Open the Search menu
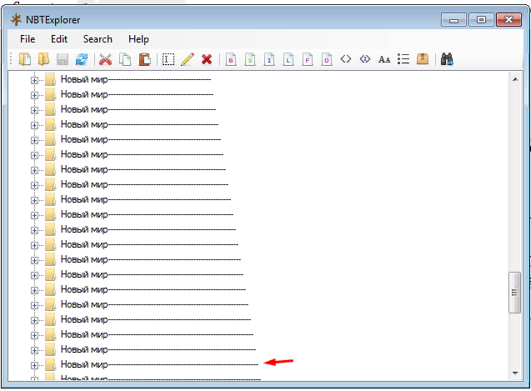The image size is (531, 391). tap(98, 39)
